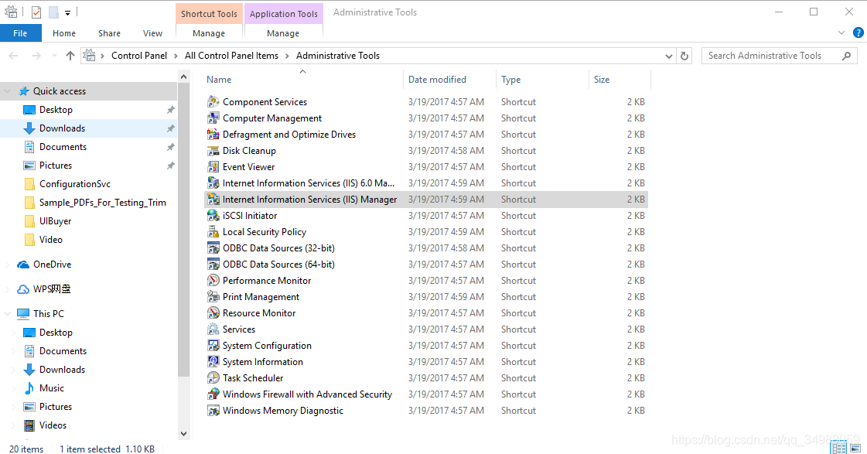Click the Computer Management icon

(213, 118)
